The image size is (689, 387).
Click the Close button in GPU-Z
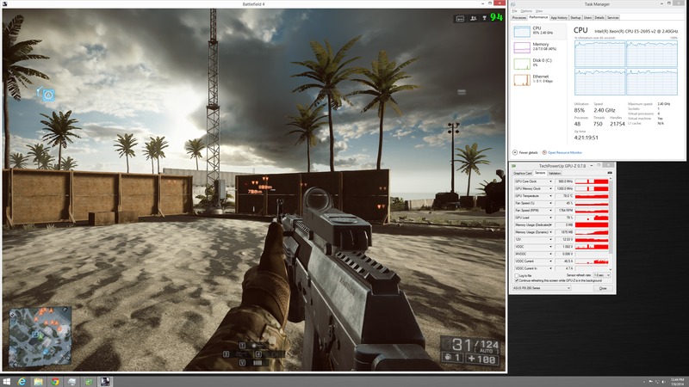pyautogui.click(x=602, y=288)
